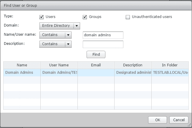
Task: Click the Description column header in table
Action: coord(133,65)
